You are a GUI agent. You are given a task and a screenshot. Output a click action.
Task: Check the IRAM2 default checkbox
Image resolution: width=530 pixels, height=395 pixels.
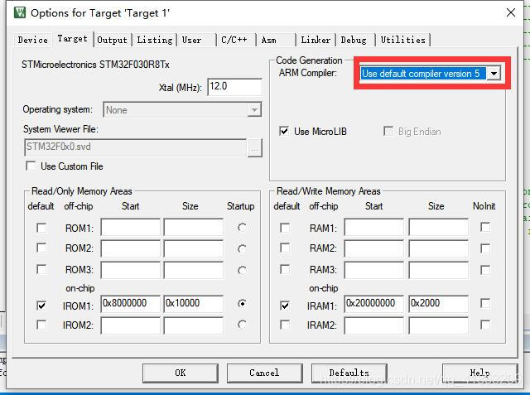(x=285, y=325)
